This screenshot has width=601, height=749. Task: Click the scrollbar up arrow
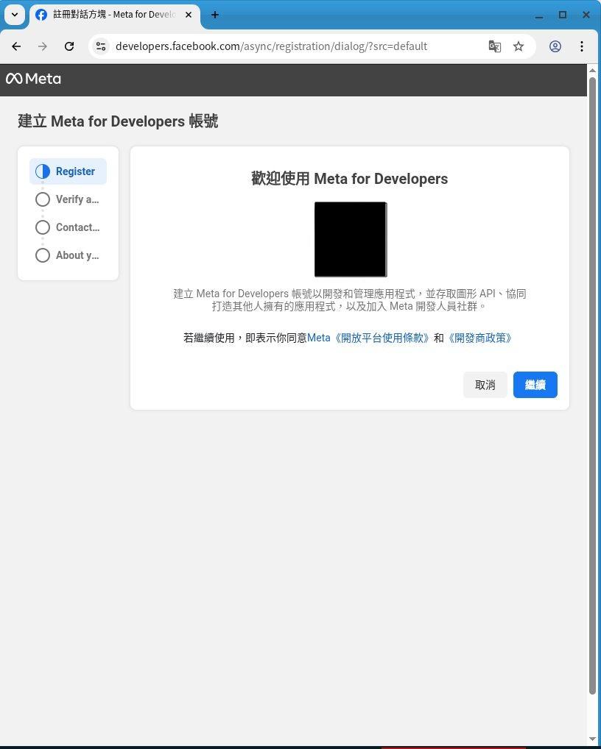tap(592, 70)
